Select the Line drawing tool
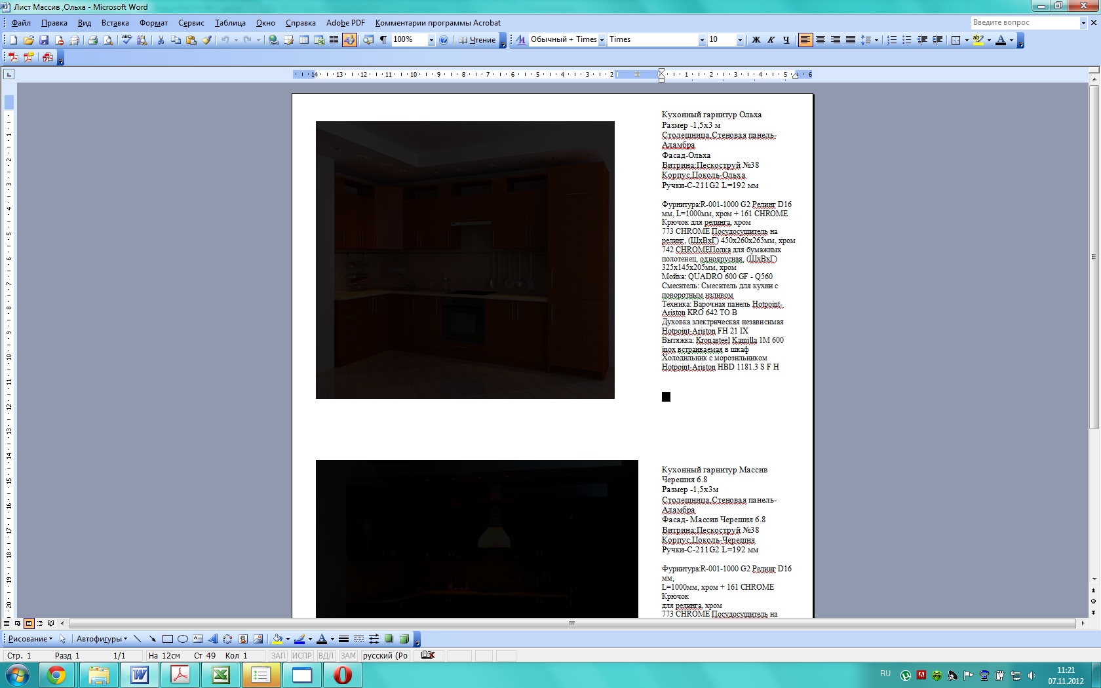 (137, 639)
